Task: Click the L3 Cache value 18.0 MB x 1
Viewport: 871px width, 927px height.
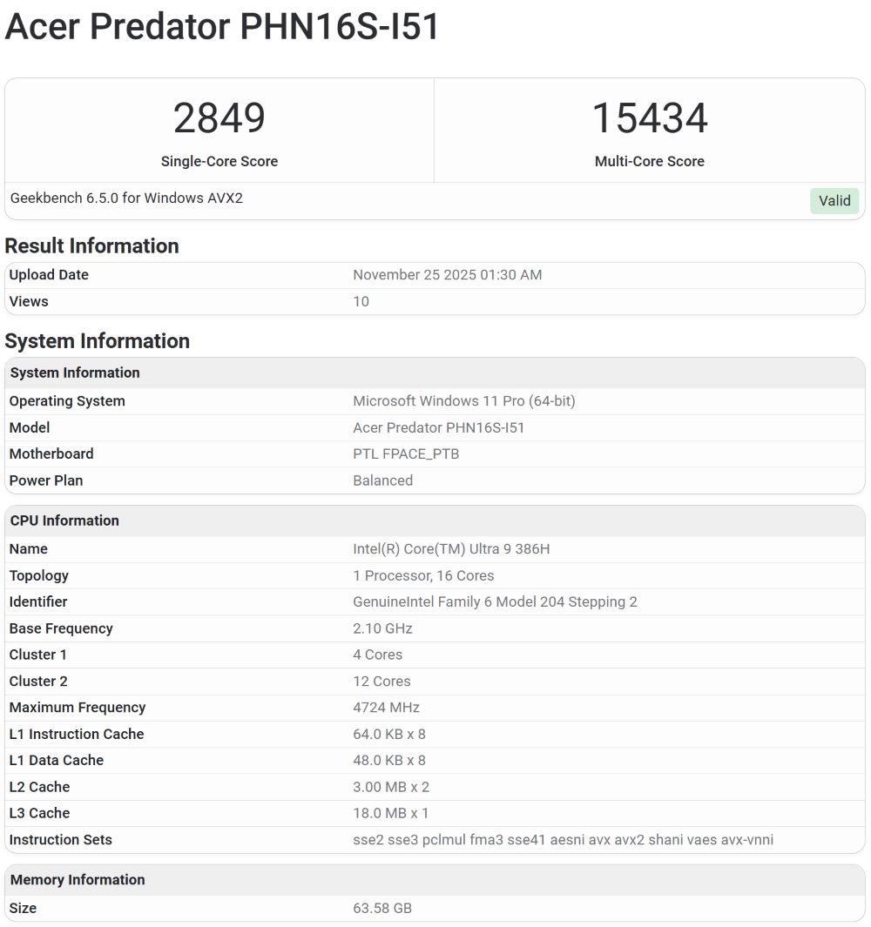Action: click(x=390, y=813)
